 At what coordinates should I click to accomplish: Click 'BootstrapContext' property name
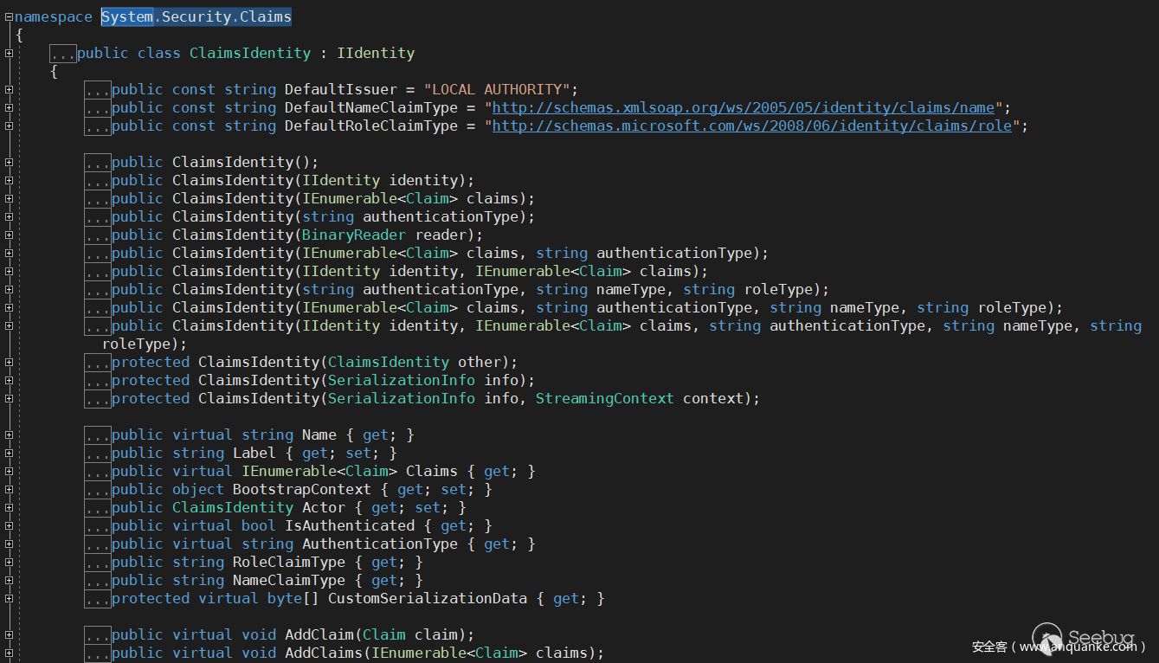point(302,489)
